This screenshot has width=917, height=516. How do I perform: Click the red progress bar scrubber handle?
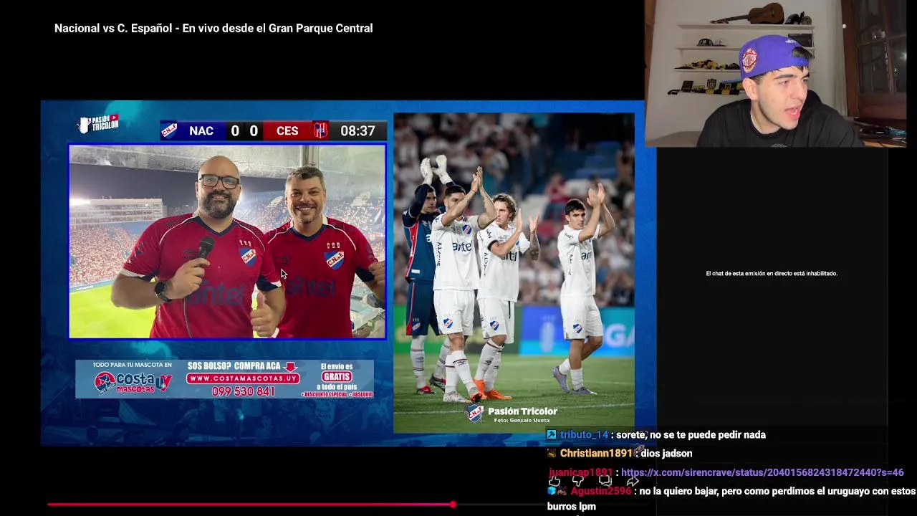453,505
